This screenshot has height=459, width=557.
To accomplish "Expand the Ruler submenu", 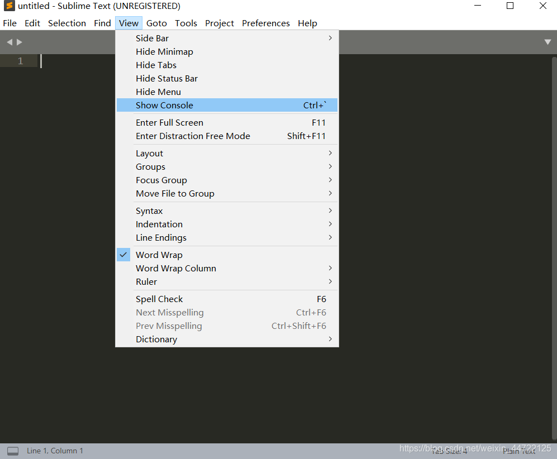I will coord(227,282).
